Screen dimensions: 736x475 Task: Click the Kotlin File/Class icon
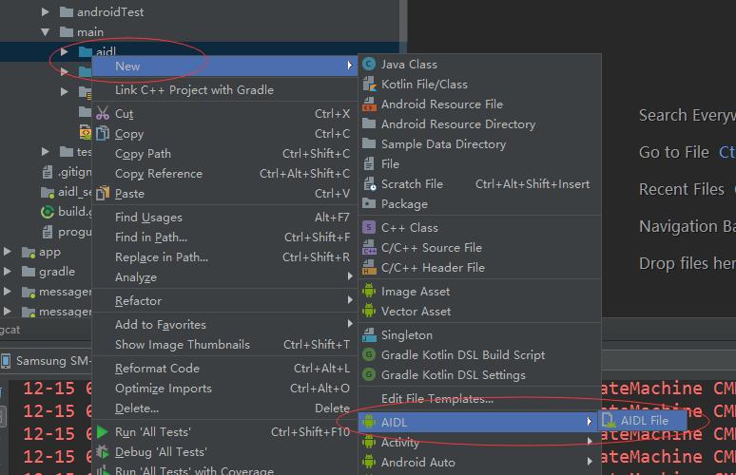[369, 85]
